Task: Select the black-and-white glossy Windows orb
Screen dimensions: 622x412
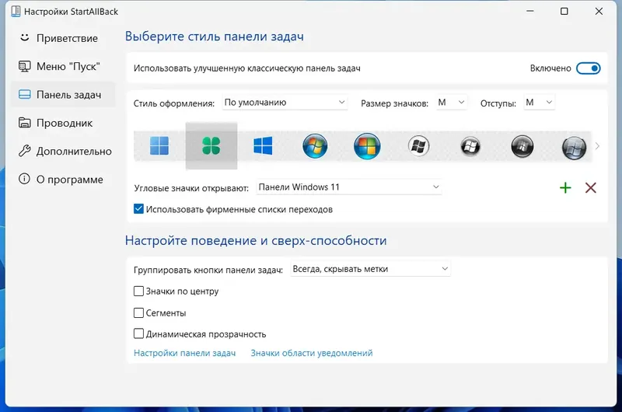Action: point(470,146)
